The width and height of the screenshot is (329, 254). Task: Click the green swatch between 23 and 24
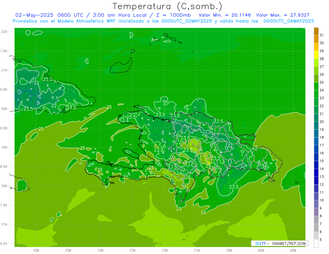click(316, 94)
